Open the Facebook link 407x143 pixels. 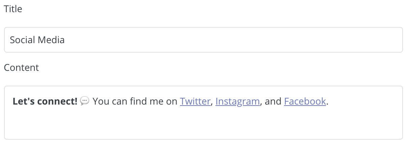[305, 101]
